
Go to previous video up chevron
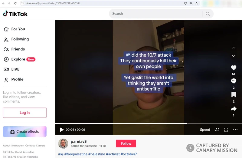(234, 48)
